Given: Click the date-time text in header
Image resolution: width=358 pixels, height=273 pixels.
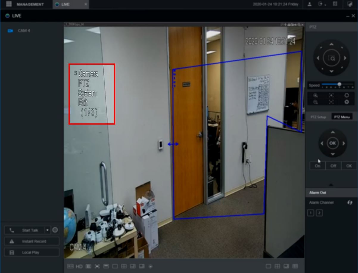Looking at the screenshot, I should click(x=275, y=4).
